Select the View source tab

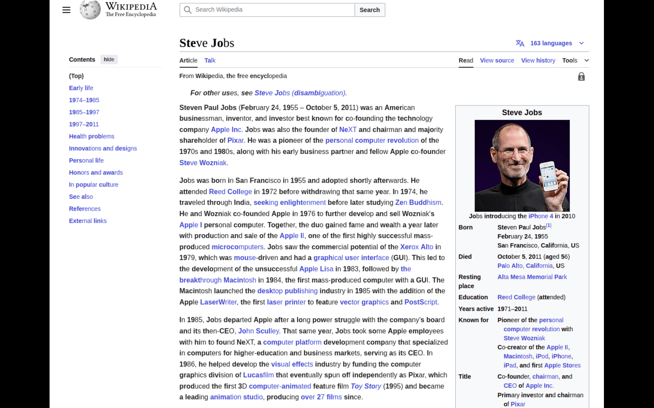(x=497, y=60)
